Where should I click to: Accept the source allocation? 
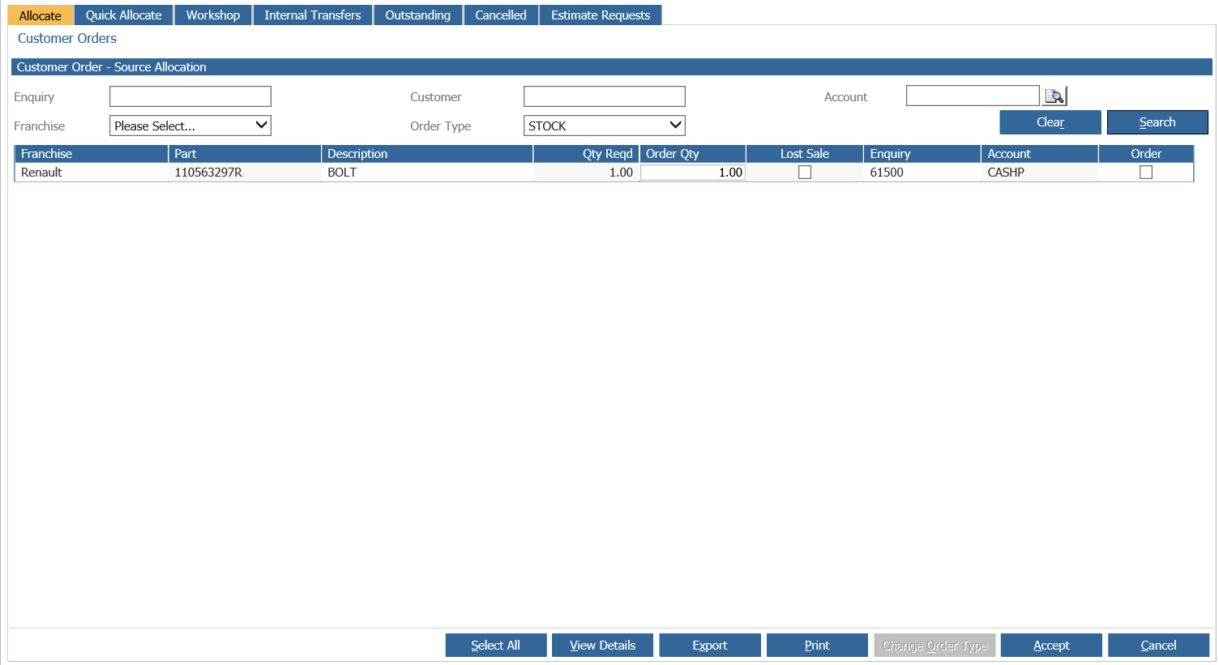[1051, 646]
